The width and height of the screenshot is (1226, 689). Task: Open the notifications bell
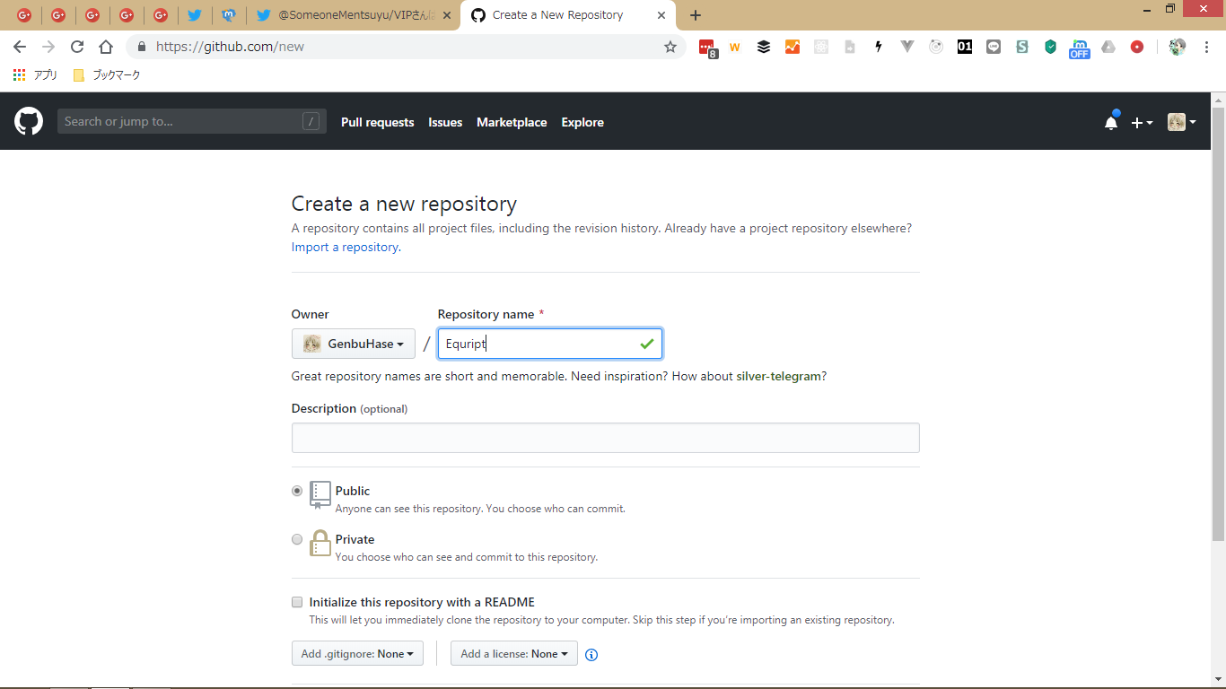(x=1111, y=122)
